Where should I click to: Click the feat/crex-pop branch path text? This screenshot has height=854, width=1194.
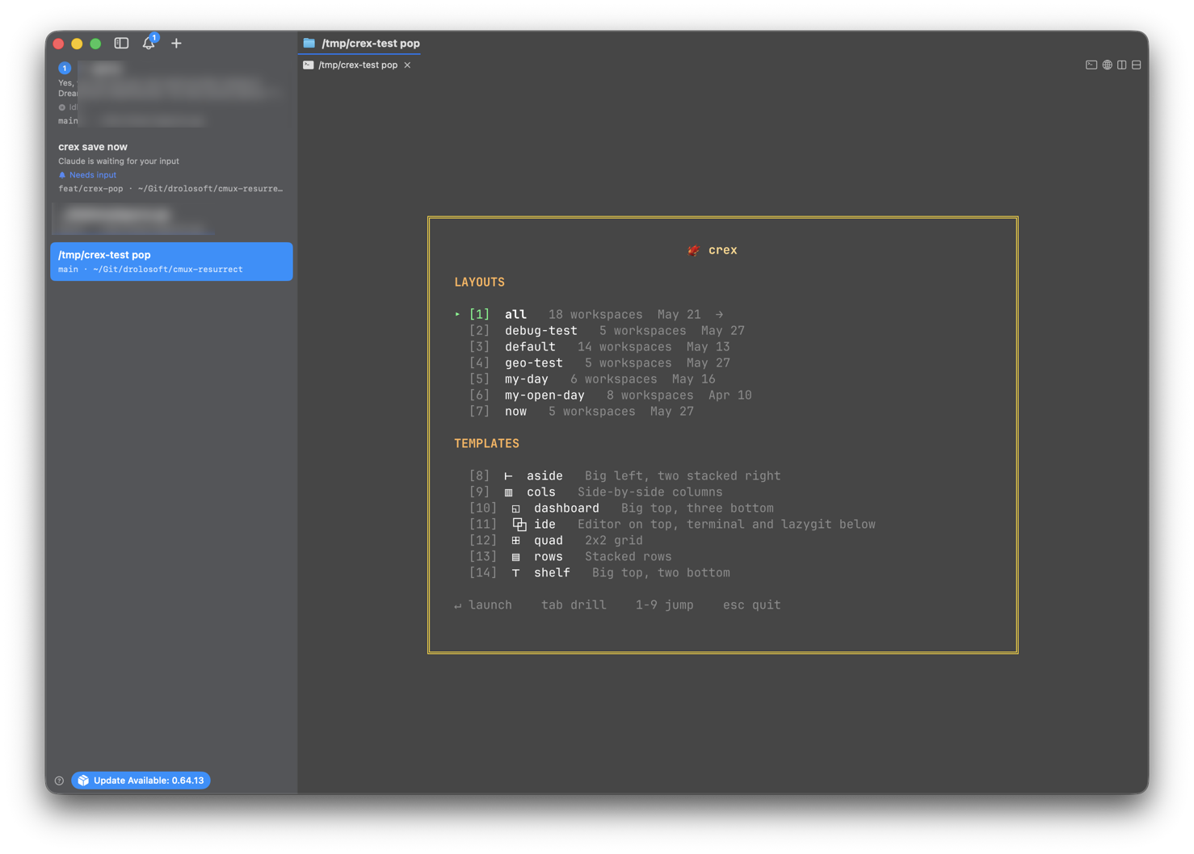point(170,189)
